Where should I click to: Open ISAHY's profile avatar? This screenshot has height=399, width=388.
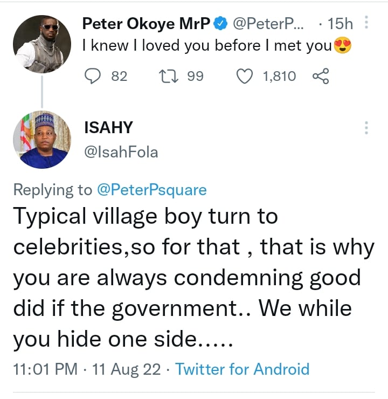[42, 140]
